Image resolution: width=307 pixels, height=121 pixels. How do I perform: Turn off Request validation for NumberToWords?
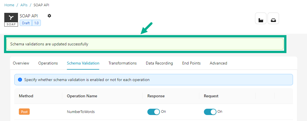point(210,112)
